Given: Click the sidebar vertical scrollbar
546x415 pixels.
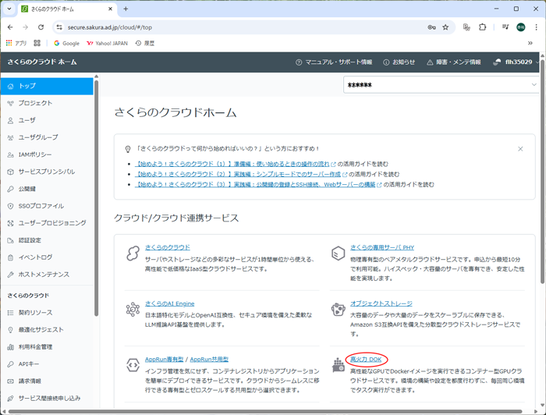Looking at the screenshot, I should coord(97,198).
